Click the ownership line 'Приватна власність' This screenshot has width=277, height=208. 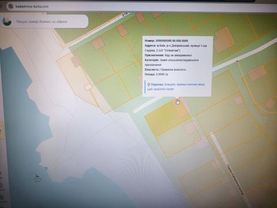click(165, 69)
